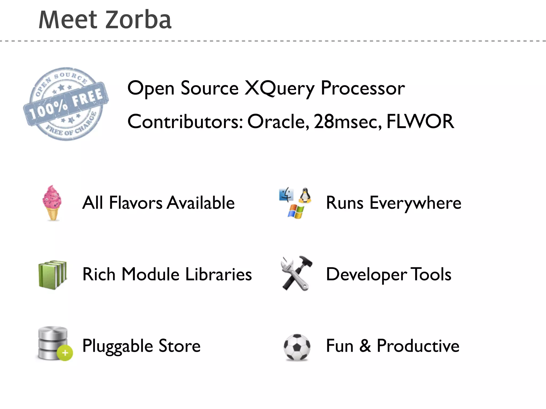
Task: Click the dashed divider line under title
Action: pyautogui.click(x=273, y=41)
